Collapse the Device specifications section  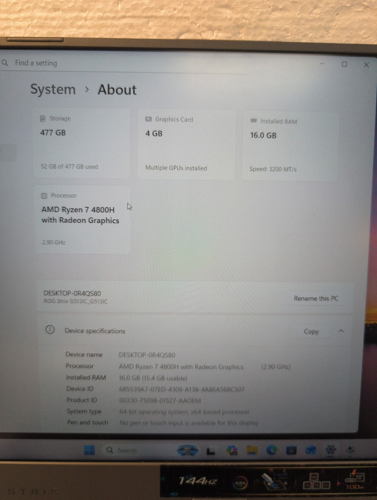pos(341,331)
